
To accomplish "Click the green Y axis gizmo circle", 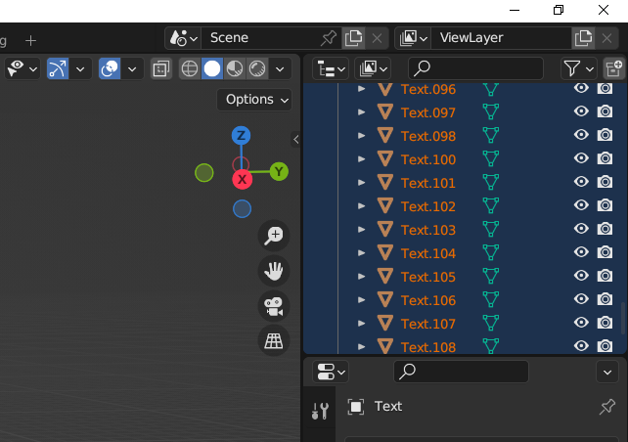I will coord(279,172).
